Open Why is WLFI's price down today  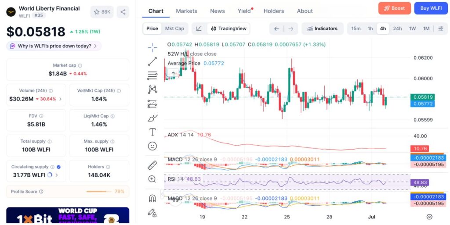[54, 46]
